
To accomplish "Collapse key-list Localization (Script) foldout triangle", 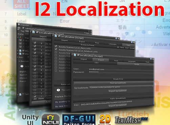I will pos(30,32).
